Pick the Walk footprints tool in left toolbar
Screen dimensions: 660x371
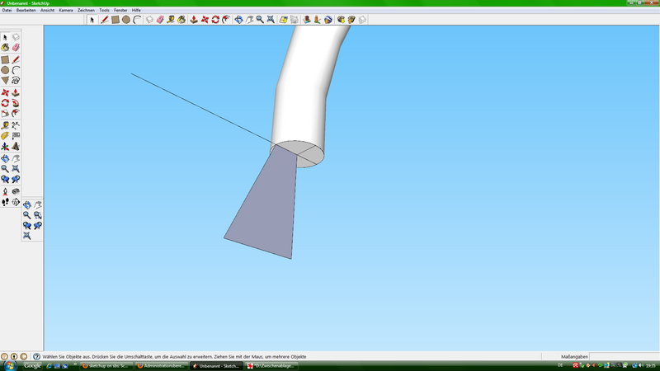pyautogui.click(x=5, y=201)
